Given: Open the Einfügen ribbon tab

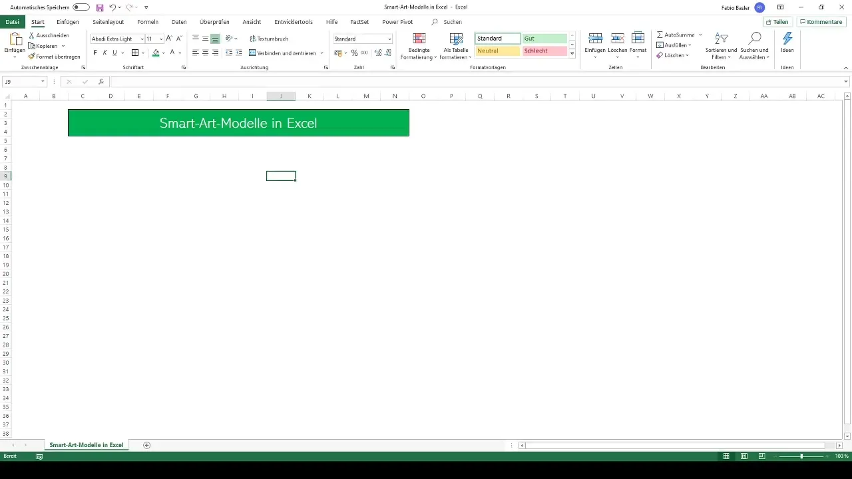Looking at the screenshot, I should [x=68, y=22].
